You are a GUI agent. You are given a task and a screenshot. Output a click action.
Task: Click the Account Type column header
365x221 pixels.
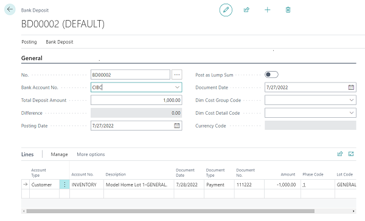(39, 172)
